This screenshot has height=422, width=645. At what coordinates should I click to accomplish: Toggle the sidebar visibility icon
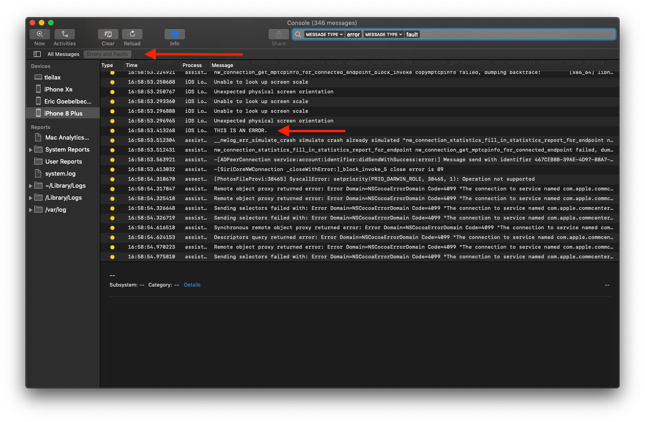click(37, 54)
